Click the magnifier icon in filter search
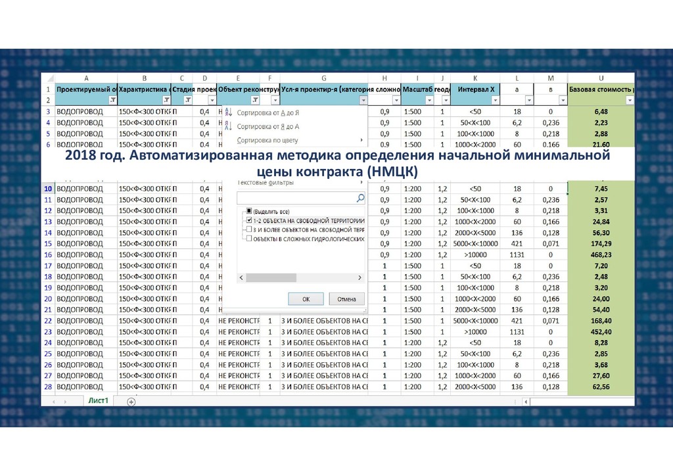The width and height of the screenshot is (673, 476). [360, 198]
